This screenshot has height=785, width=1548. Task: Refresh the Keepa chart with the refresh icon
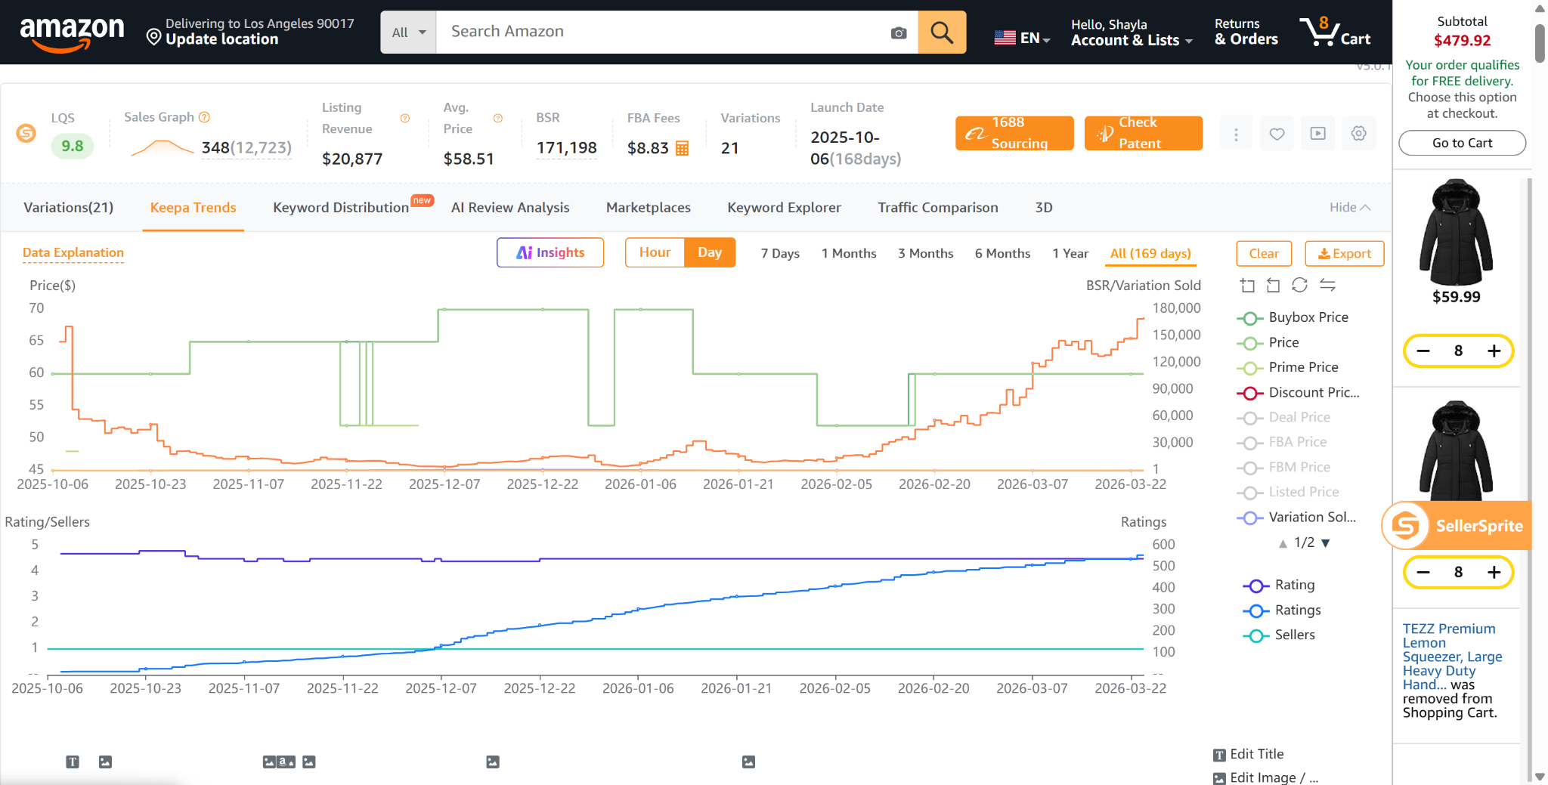tap(1300, 285)
